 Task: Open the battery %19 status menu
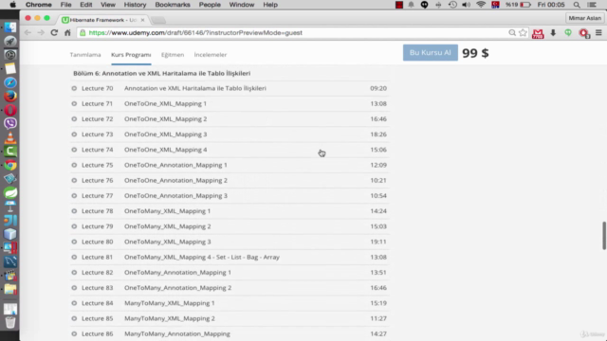pyautogui.click(x=518, y=5)
